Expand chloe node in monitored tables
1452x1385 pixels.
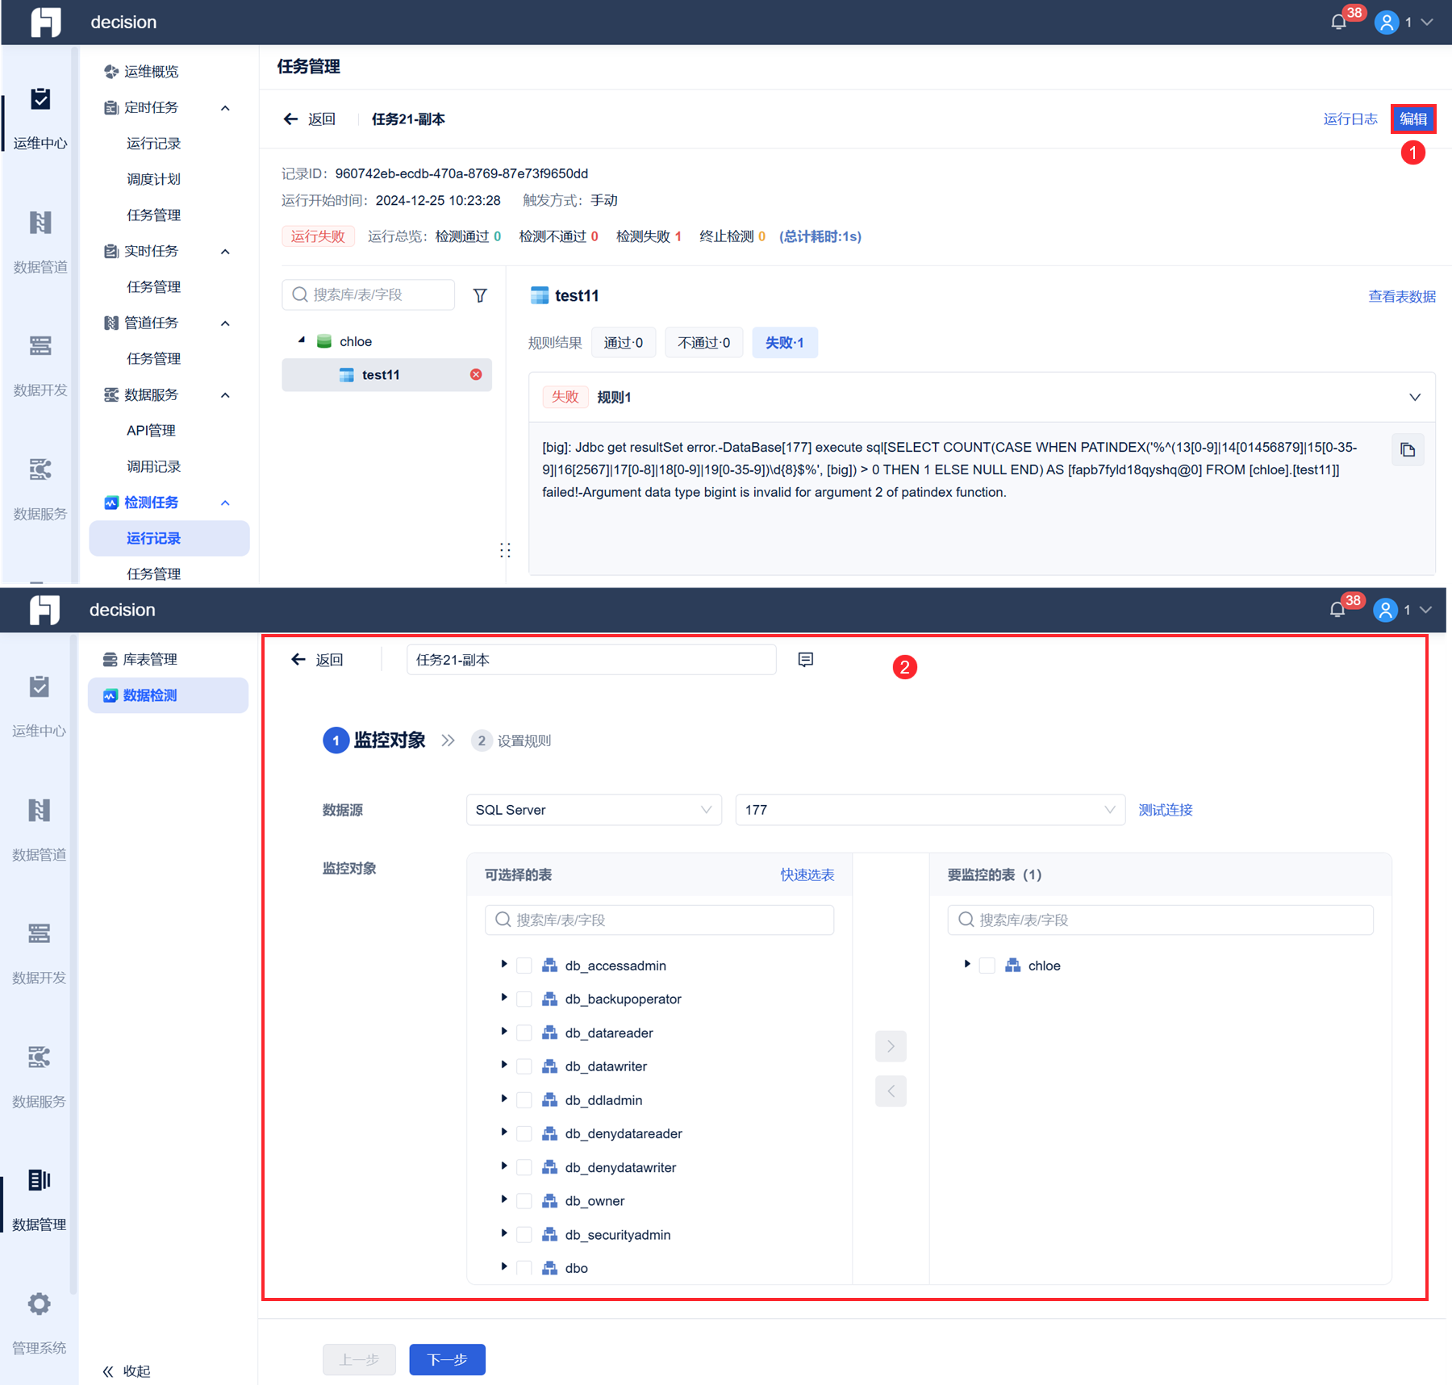(967, 965)
